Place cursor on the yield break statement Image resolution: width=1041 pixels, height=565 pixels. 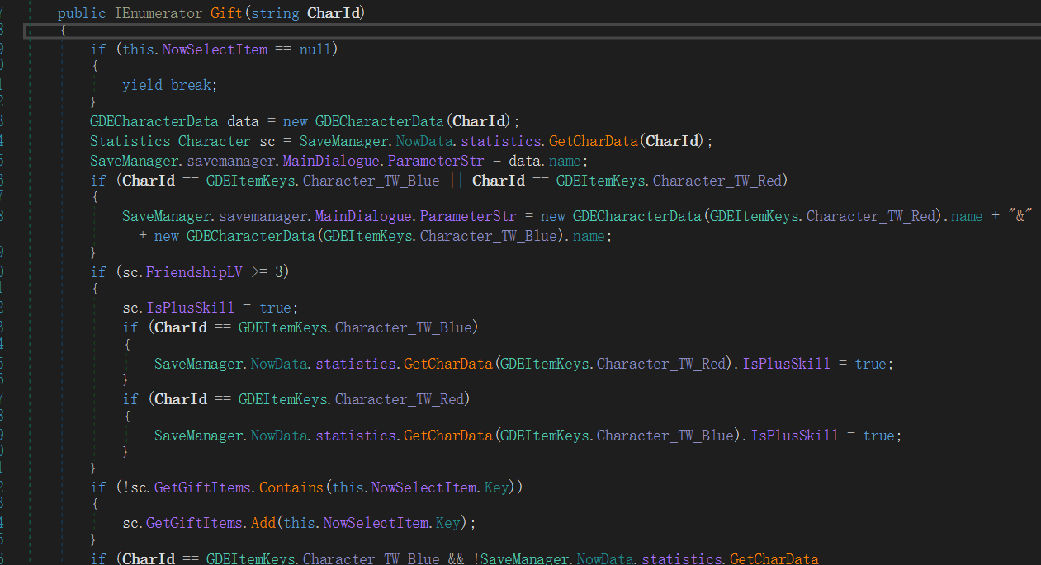click(x=169, y=85)
